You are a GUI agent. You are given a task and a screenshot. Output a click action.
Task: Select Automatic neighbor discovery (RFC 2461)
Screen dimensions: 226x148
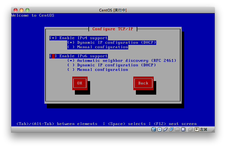point(122,60)
